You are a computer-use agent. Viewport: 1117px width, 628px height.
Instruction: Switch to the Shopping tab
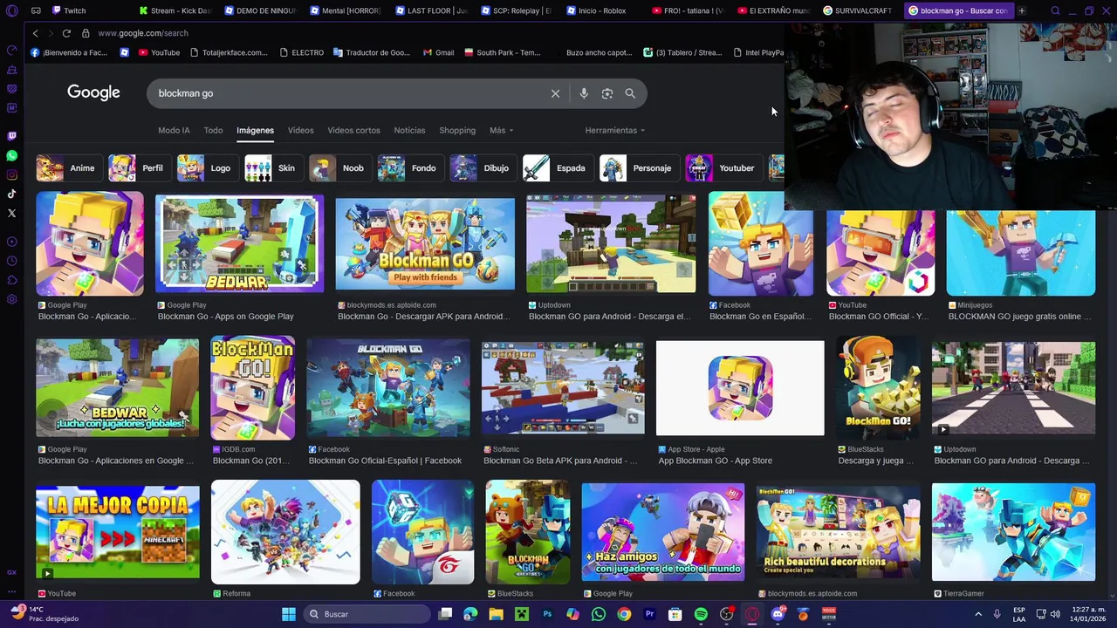[457, 130]
